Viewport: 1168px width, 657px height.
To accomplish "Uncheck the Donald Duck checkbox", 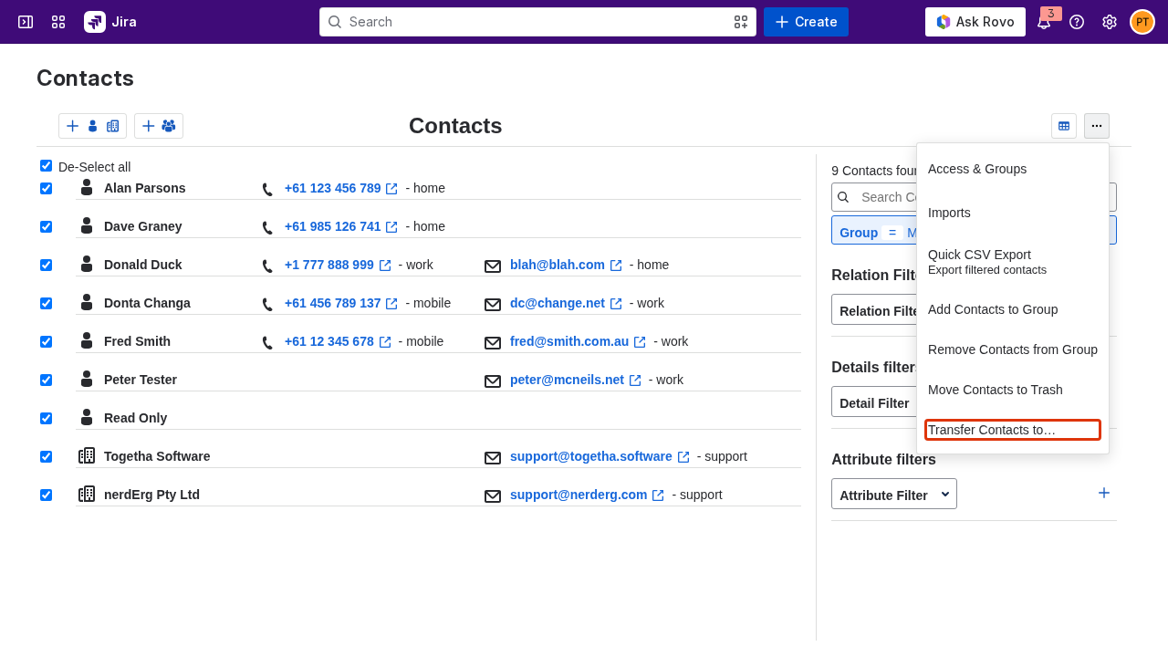I will click(x=46, y=265).
